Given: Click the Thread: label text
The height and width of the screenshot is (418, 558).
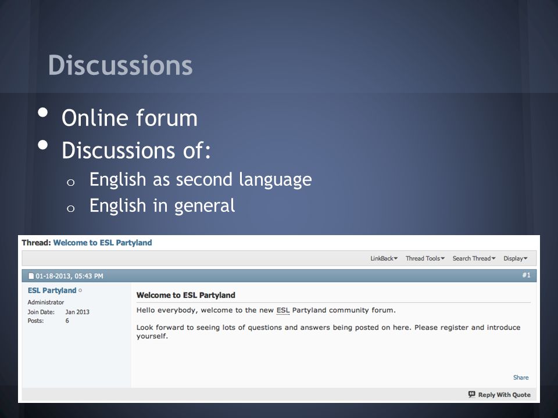Looking at the screenshot, I should click(x=36, y=243).
